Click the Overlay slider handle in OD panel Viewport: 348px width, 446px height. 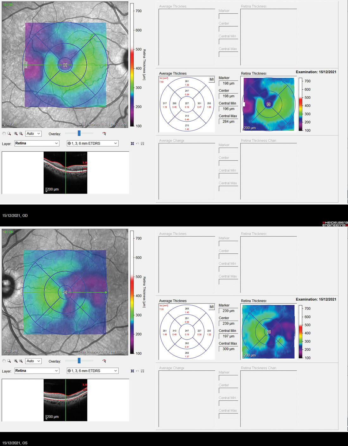click(x=79, y=133)
